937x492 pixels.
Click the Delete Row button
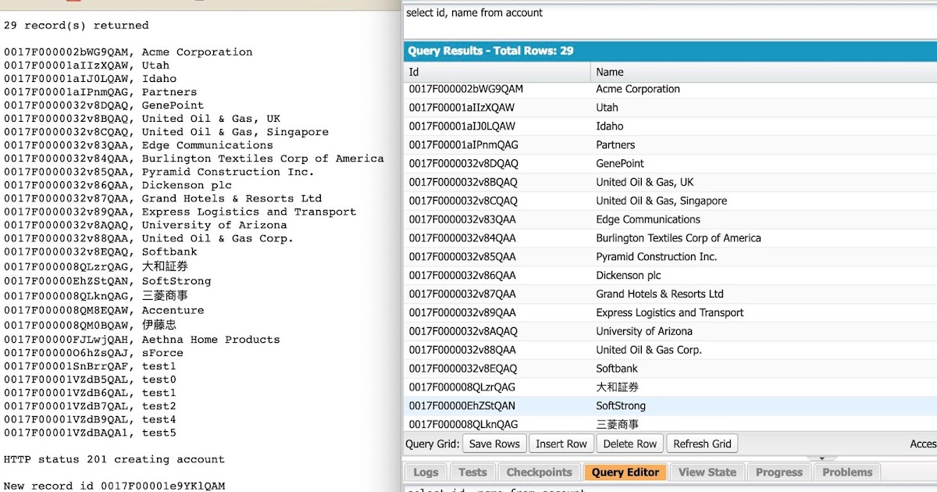click(630, 444)
